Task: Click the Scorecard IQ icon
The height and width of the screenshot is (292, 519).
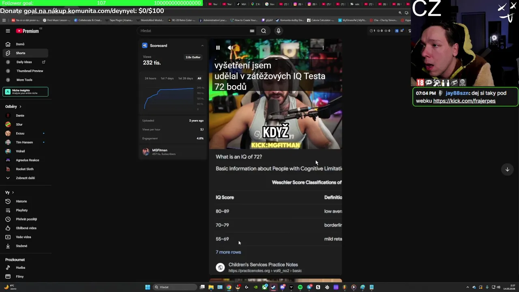Action: click(145, 45)
